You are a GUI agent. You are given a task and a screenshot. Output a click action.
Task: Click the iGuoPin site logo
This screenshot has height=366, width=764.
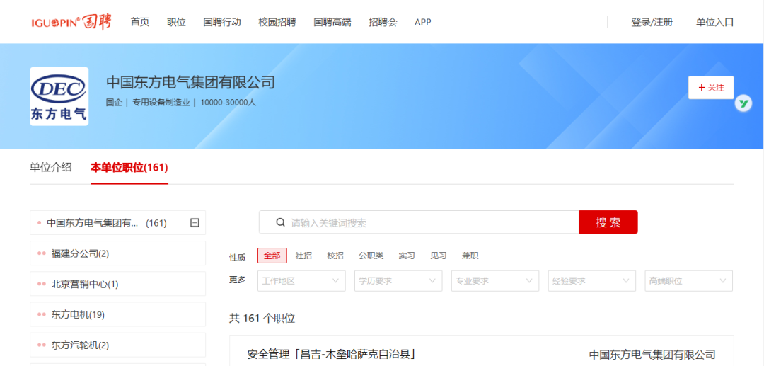71,22
